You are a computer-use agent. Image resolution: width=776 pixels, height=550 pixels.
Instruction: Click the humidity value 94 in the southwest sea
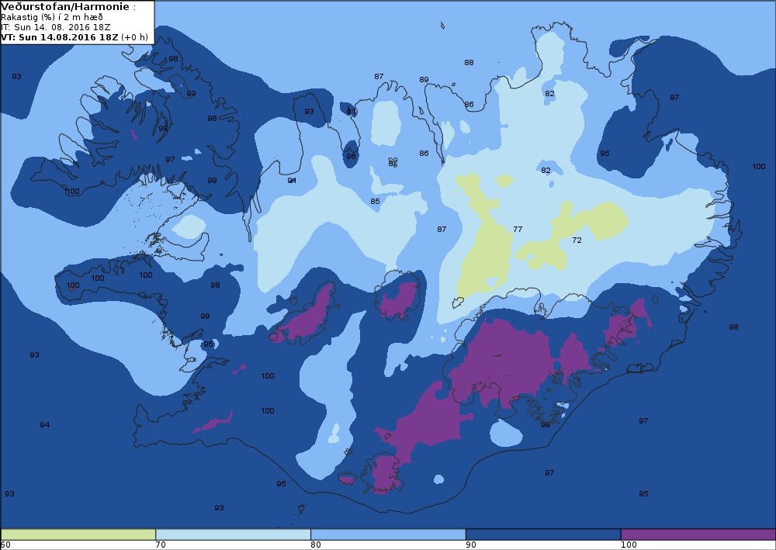click(x=44, y=425)
